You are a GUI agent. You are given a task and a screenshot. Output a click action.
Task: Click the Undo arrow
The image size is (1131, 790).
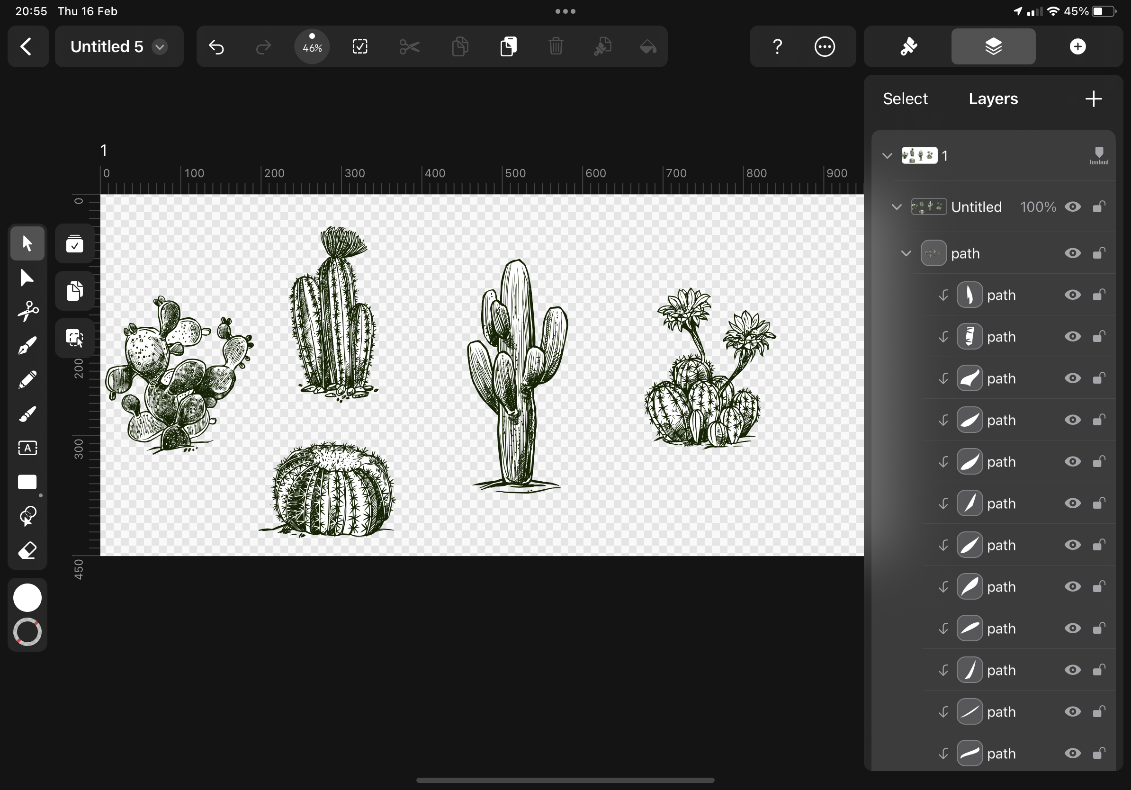[216, 47]
